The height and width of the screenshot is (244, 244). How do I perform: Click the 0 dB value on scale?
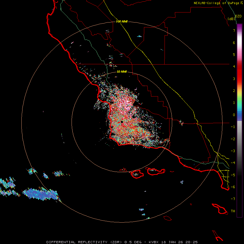(234, 115)
